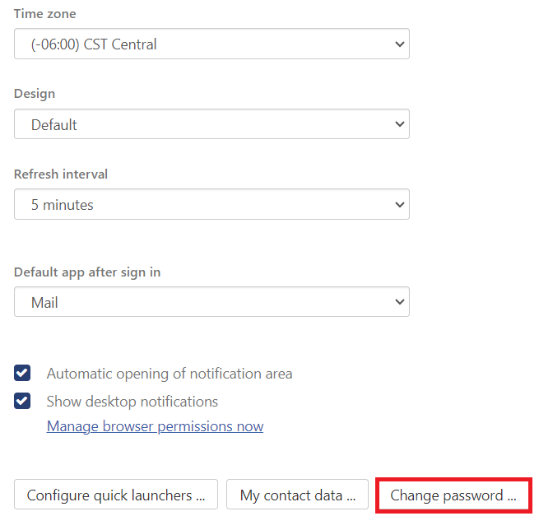Expand the Refresh interval dropdown showing 5 minutes
The image size is (539, 516).
(211, 204)
